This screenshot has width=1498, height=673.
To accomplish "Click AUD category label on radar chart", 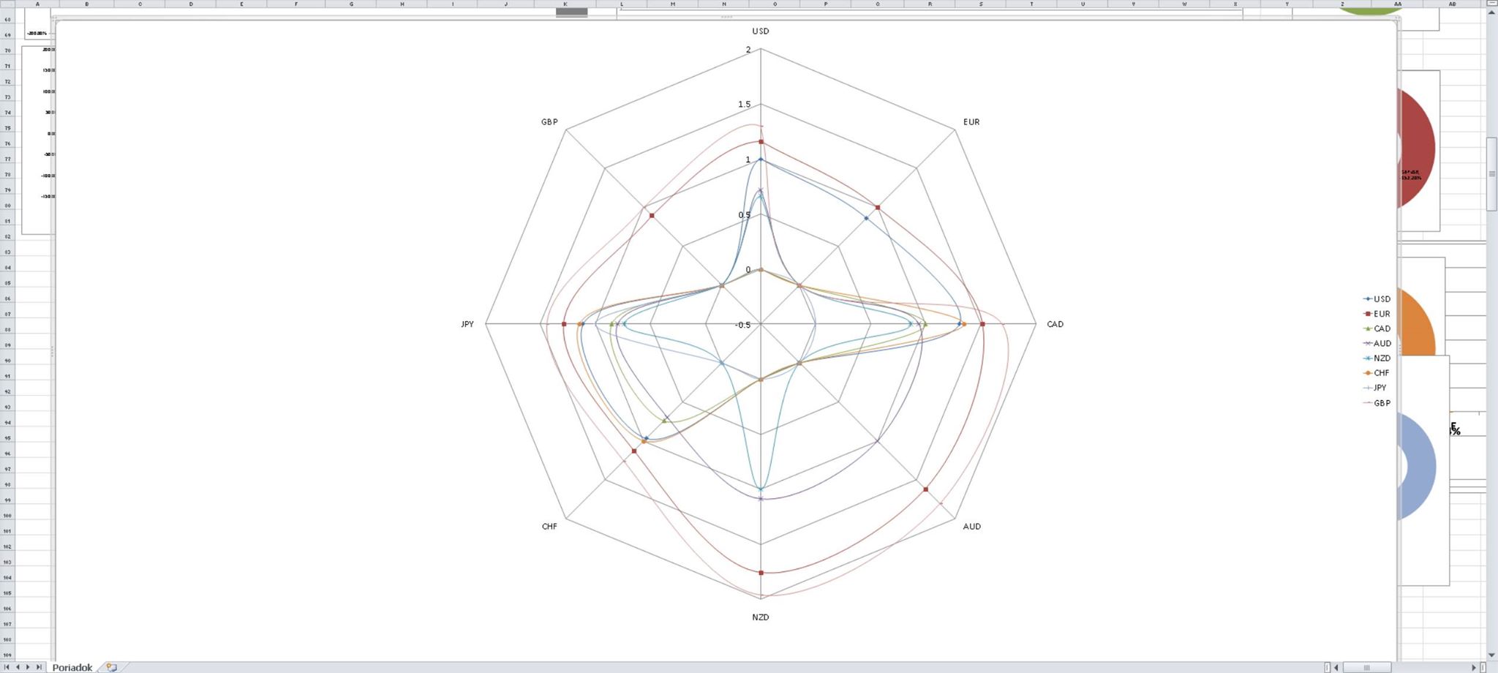I will click(x=972, y=527).
